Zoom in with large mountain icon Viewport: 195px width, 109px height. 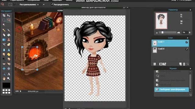click(179, 32)
